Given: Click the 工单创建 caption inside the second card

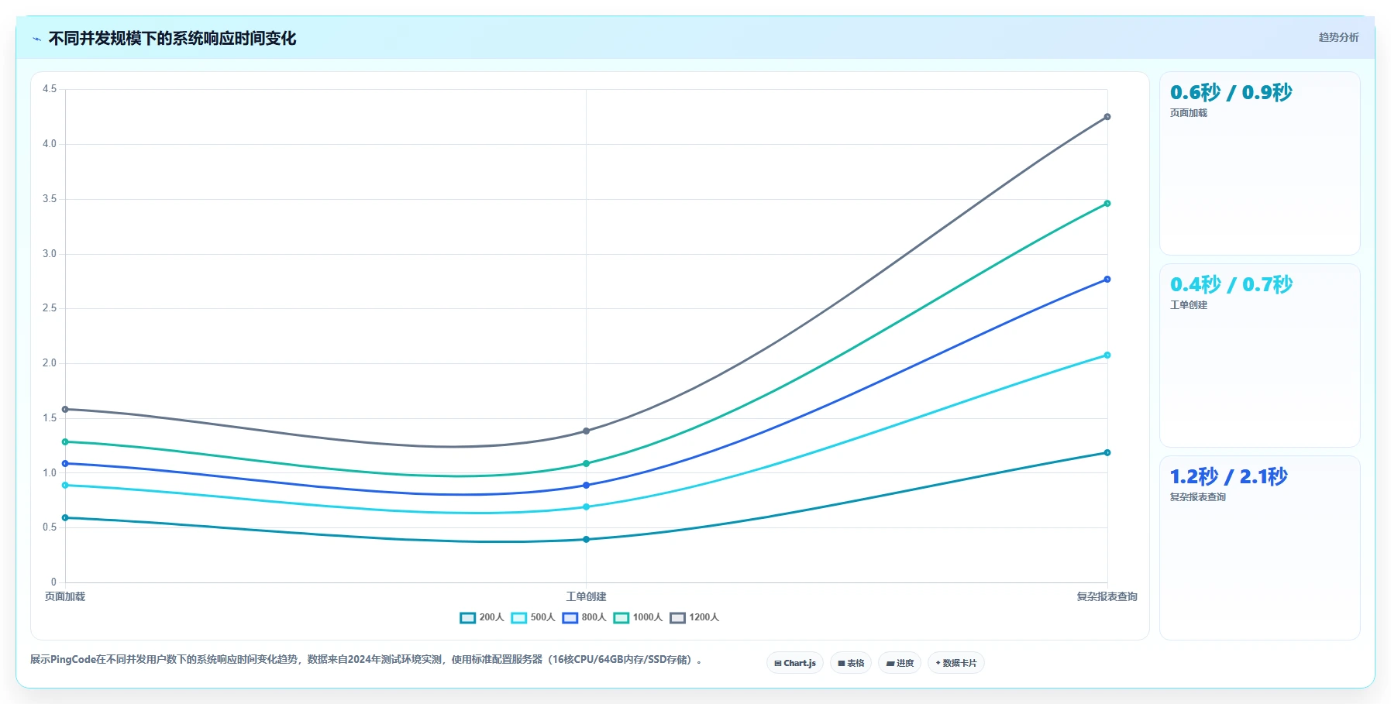Looking at the screenshot, I should 1189,305.
